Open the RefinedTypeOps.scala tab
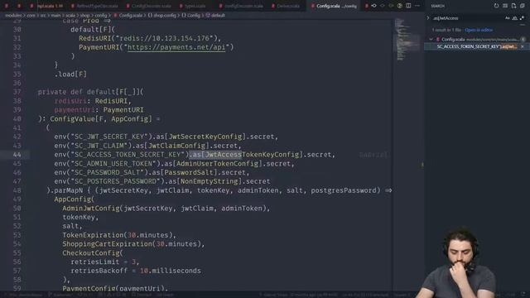The width and height of the screenshot is (530, 298). click(x=94, y=6)
